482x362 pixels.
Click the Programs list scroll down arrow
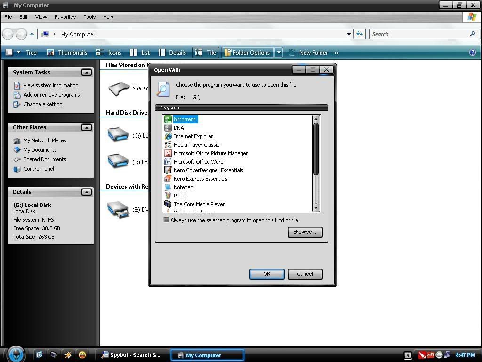point(316,208)
